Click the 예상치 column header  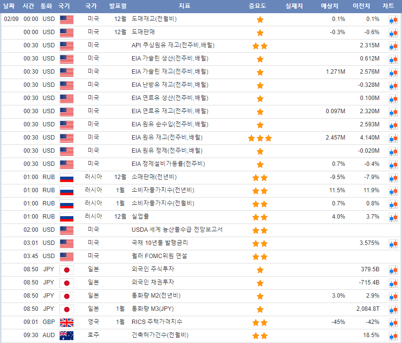(330, 6)
